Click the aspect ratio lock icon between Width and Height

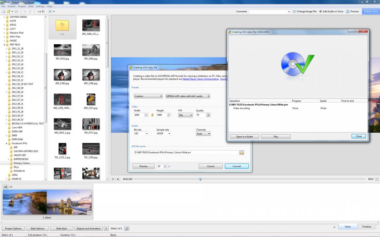[152, 115]
